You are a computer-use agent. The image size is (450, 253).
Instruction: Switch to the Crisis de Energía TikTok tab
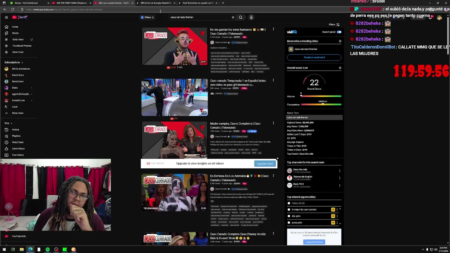156,3
